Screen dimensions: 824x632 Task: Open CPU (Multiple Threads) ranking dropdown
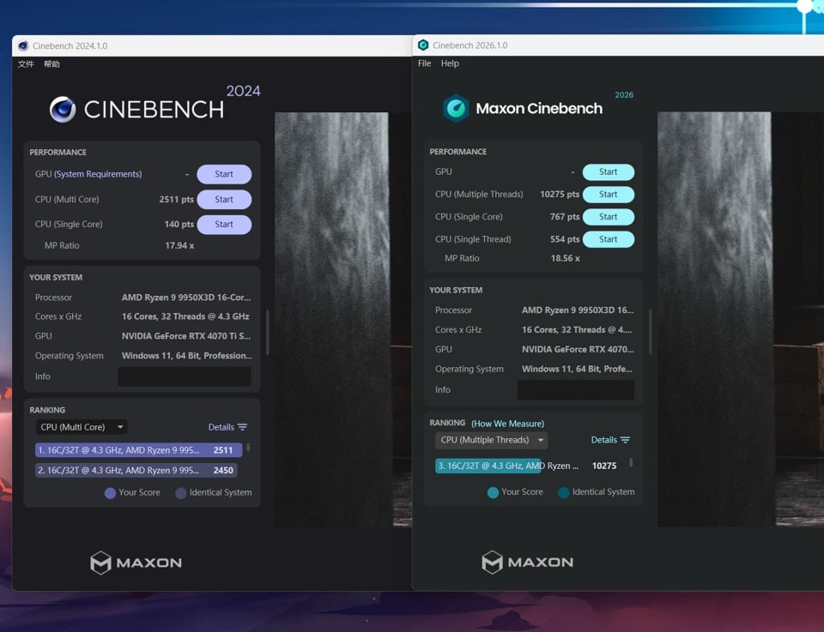click(491, 440)
